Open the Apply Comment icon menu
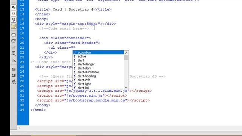The width and height of the screenshot is (242, 136). (14, 35)
